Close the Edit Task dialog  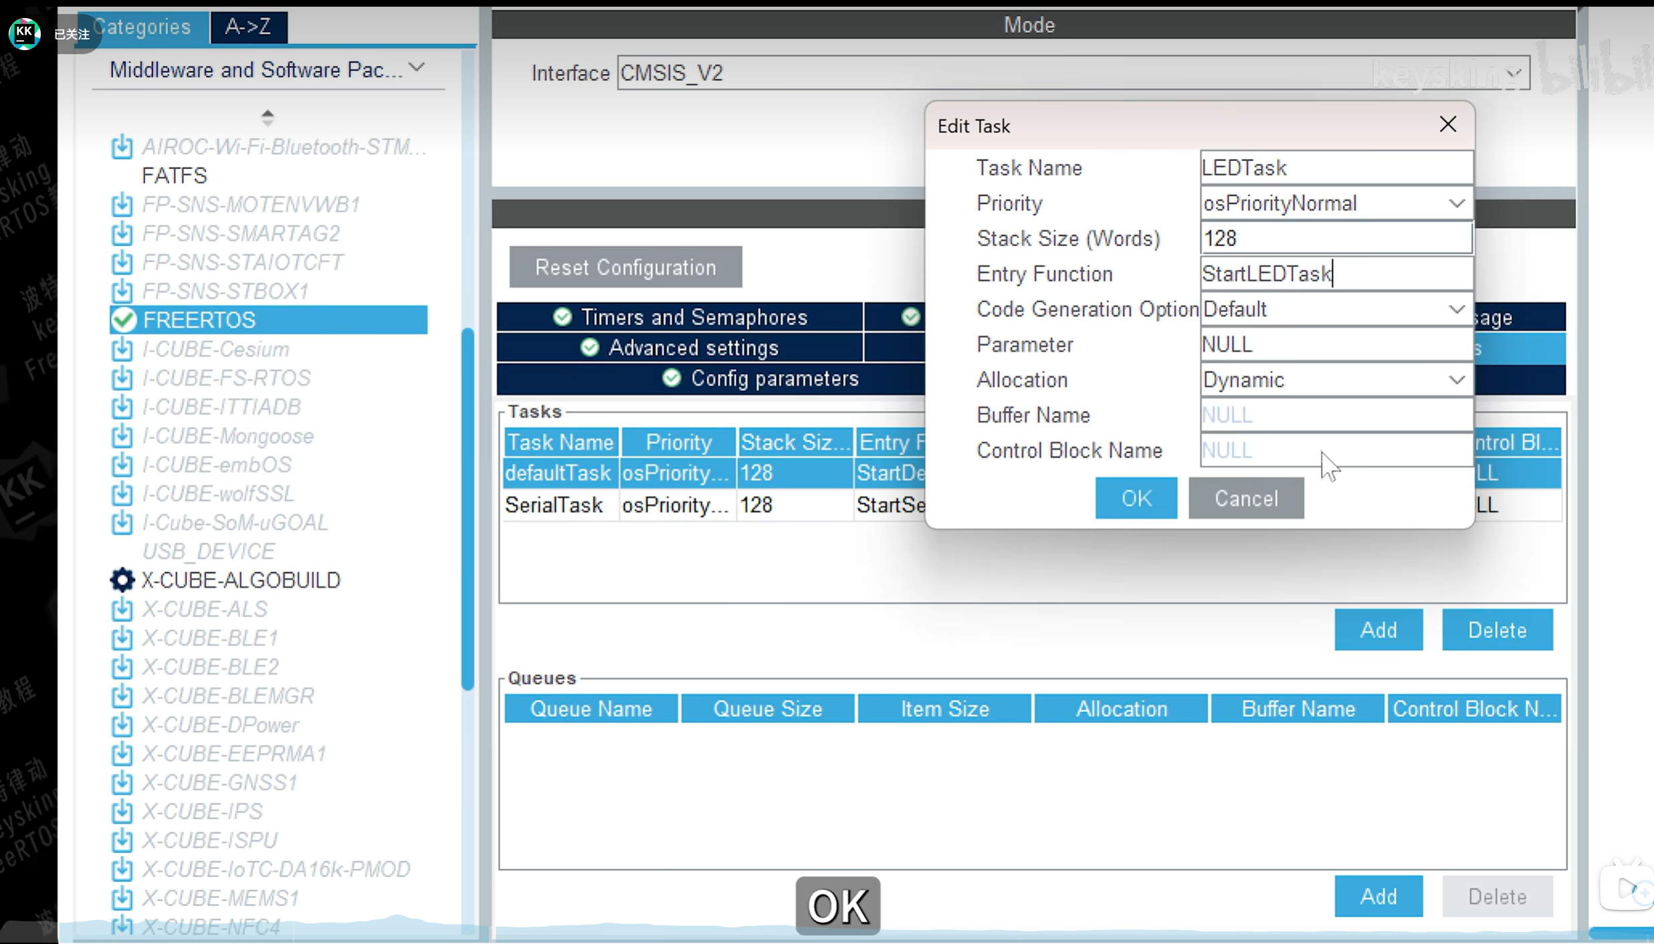[1447, 124]
